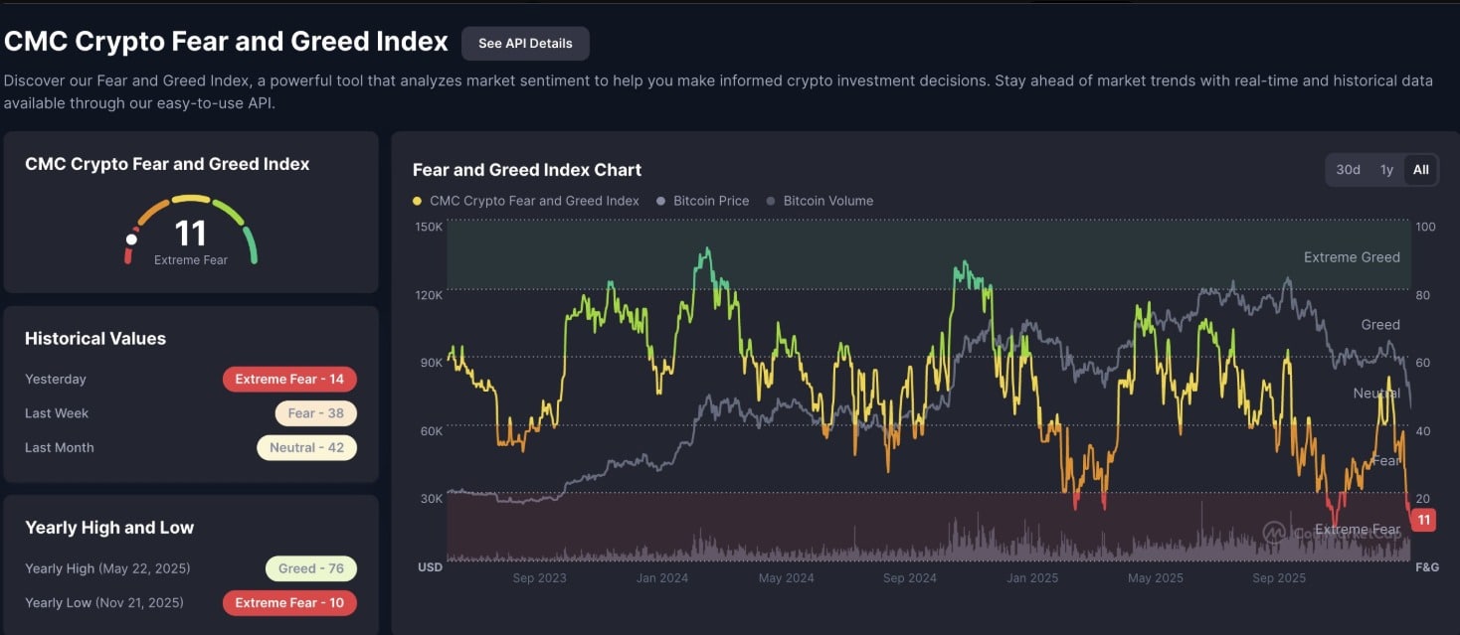
Task: Click the Extreme Greed zone label on chart
Action: 1351,257
